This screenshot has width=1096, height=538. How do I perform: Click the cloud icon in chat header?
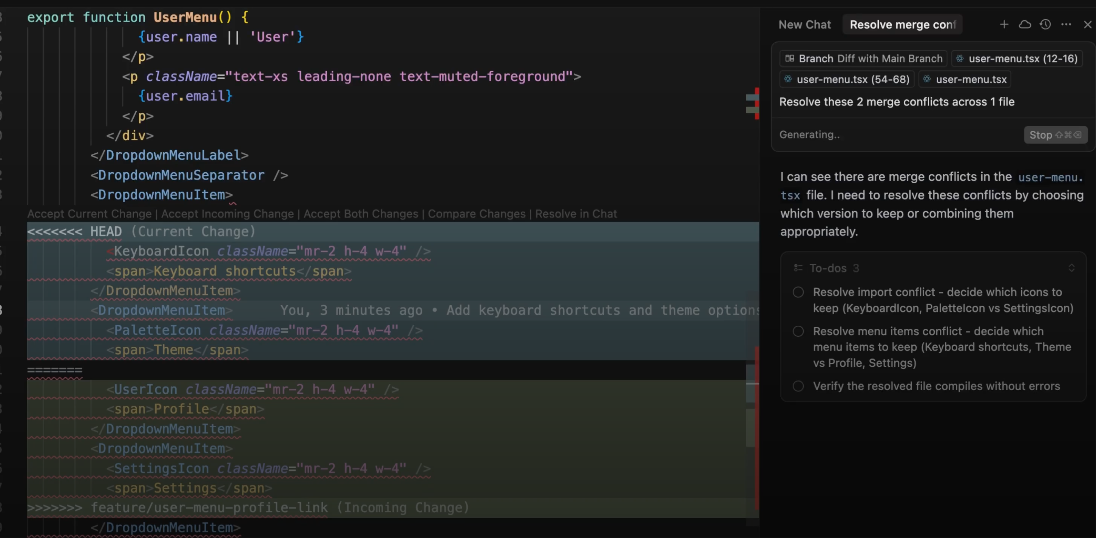pyautogui.click(x=1025, y=25)
